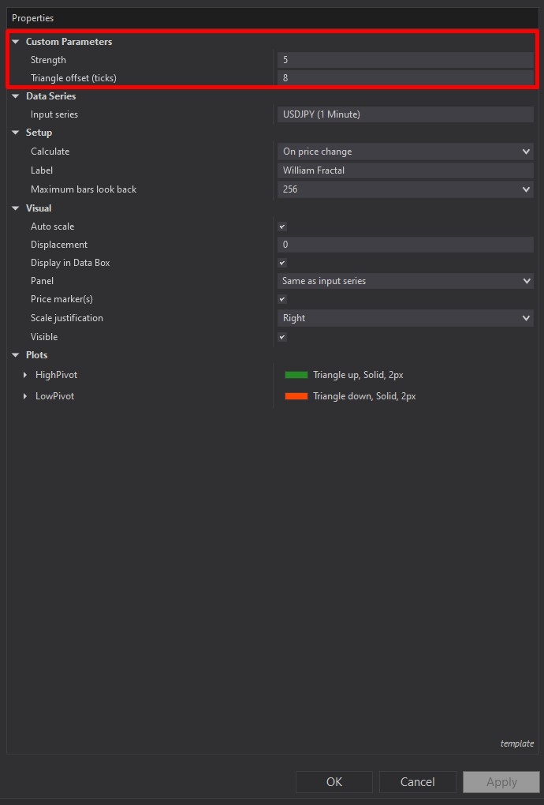Image resolution: width=544 pixels, height=805 pixels.
Task: Open the Panel dropdown
Action: click(405, 281)
